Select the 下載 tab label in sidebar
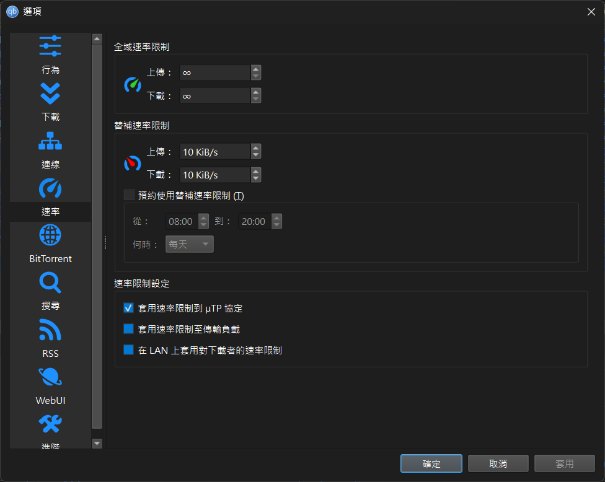 pyautogui.click(x=51, y=117)
